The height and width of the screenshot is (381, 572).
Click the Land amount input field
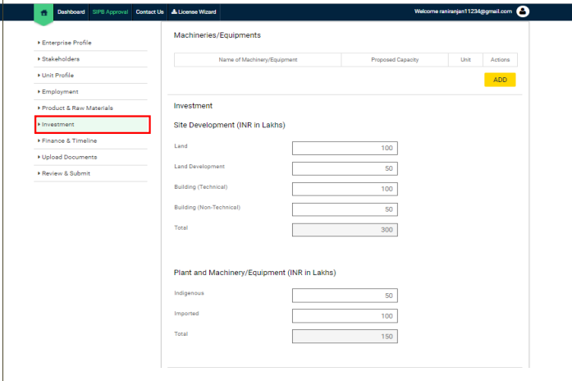point(344,148)
